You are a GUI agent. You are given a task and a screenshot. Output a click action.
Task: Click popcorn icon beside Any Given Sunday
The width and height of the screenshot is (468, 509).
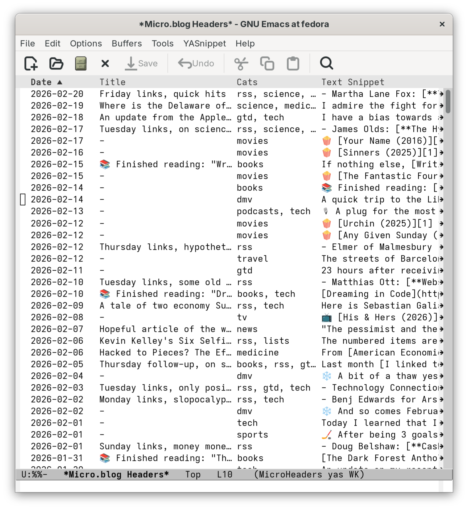pyautogui.click(x=326, y=235)
